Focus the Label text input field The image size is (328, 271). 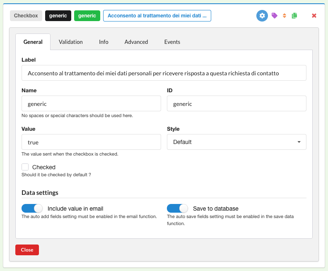point(164,73)
